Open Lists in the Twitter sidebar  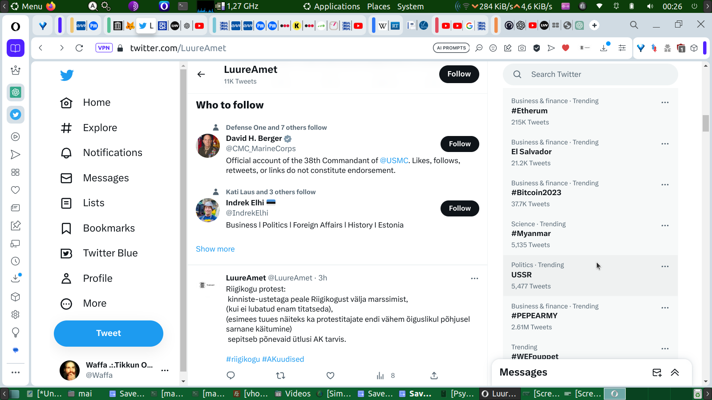click(x=82, y=203)
